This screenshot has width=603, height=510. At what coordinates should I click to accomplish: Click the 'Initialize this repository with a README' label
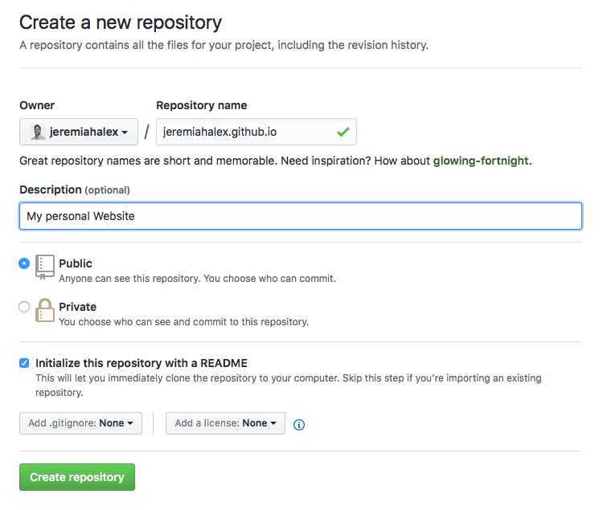pyautogui.click(x=142, y=363)
